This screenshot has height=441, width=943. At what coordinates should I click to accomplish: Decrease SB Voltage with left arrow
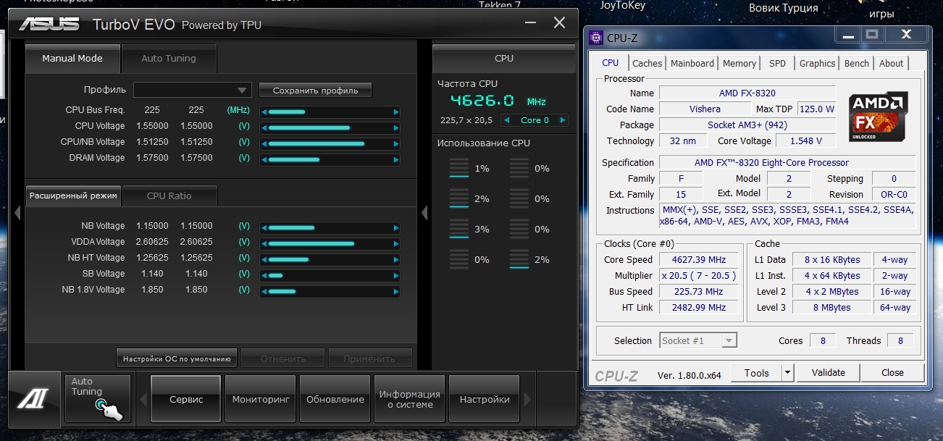coord(264,276)
